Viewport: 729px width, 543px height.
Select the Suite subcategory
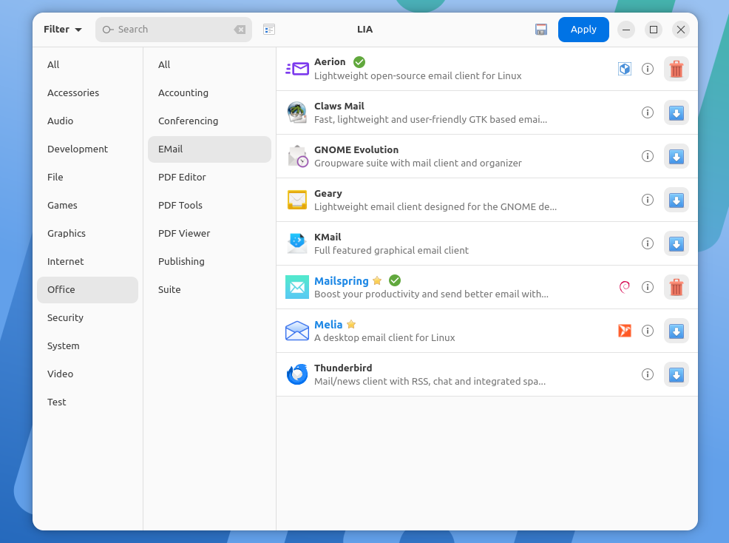point(209,290)
